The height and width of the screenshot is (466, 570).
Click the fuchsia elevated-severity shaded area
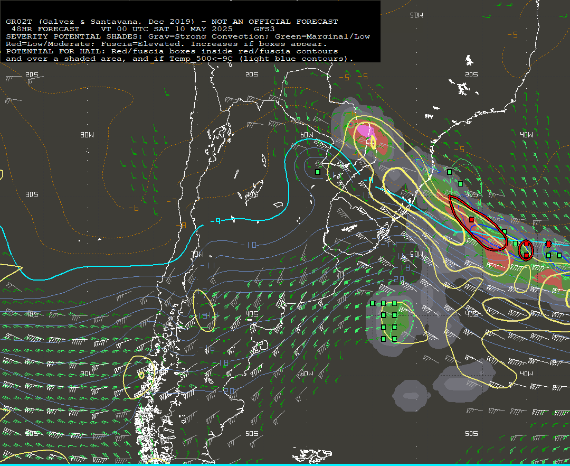point(364,131)
